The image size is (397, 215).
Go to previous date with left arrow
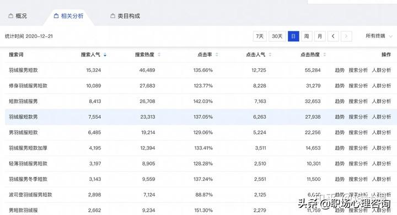click(333, 36)
